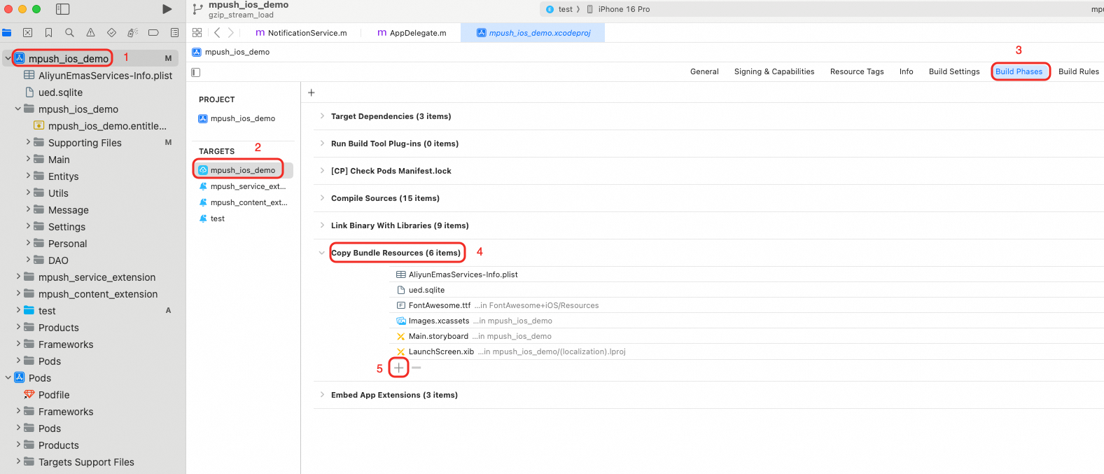Go back in editor history
1104x474 pixels.
[217, 33]
